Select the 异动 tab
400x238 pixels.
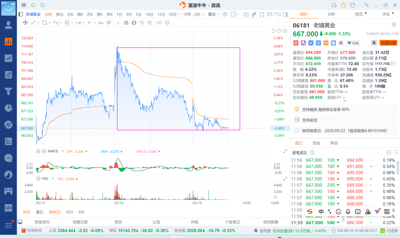pos(334,143)
